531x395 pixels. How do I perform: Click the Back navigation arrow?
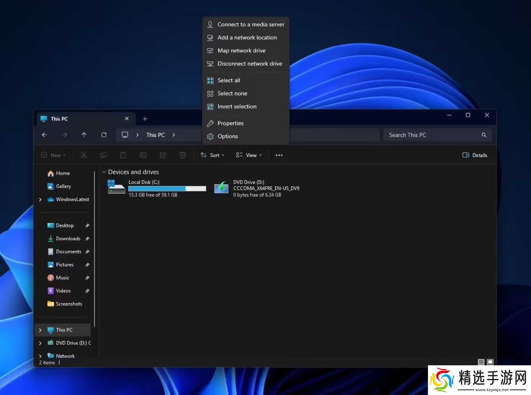point(45,135)
